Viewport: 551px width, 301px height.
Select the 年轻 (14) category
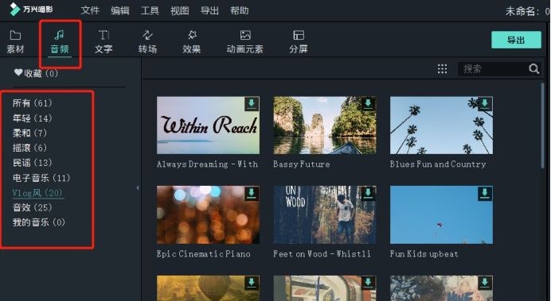click(x=32, y=118)
